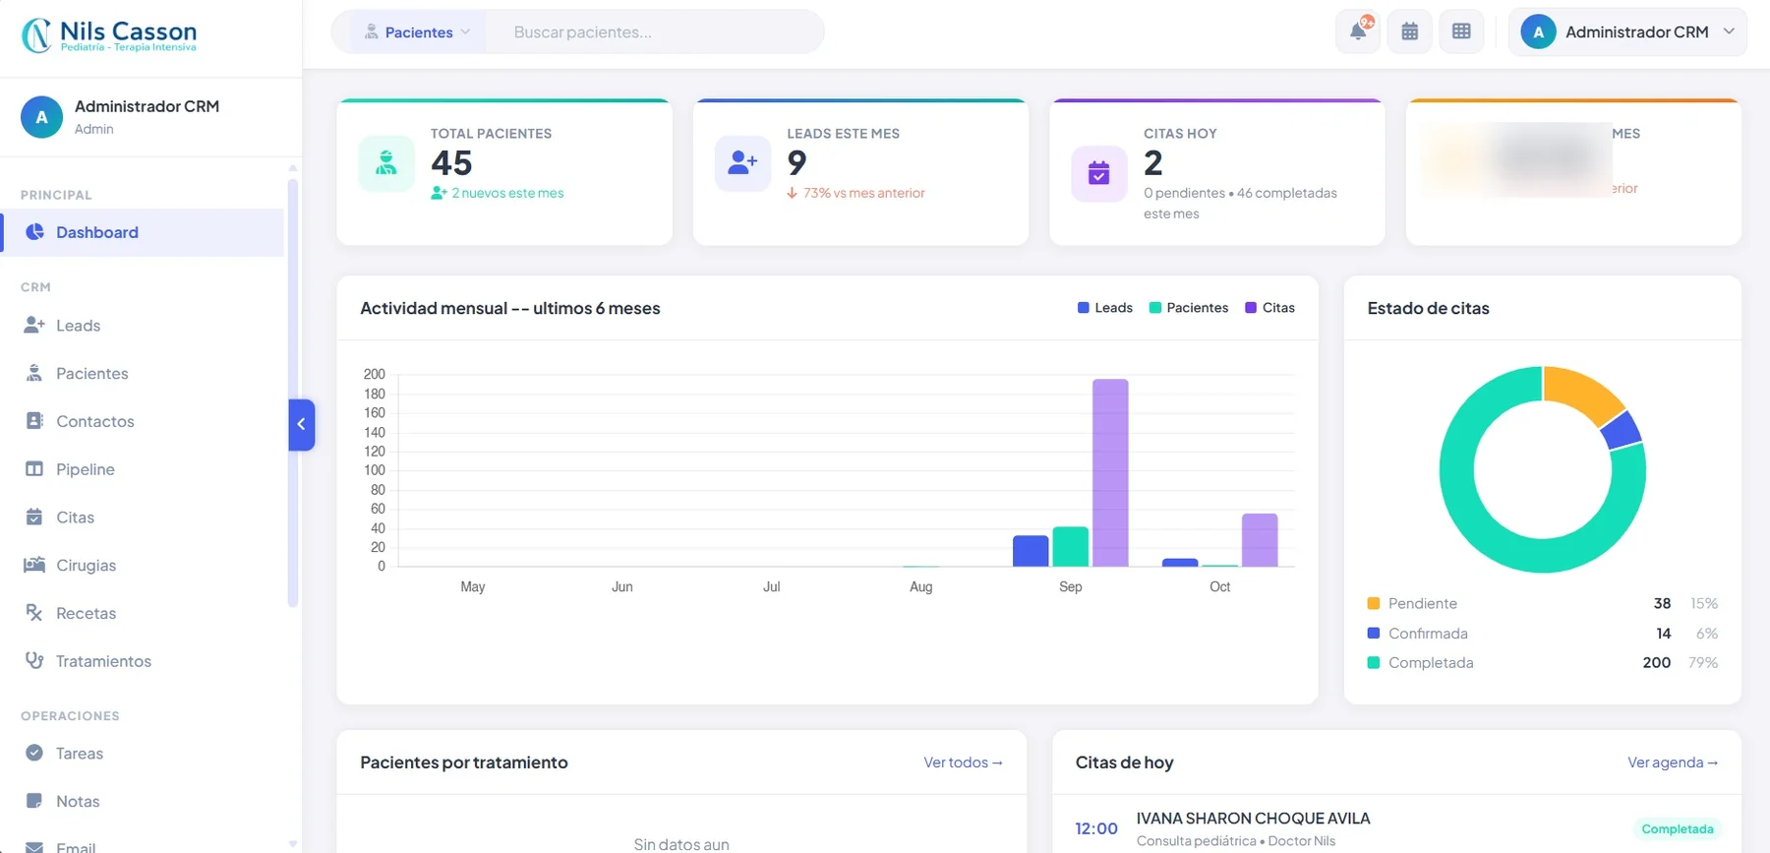Image resolution: width=1770 pixels, height=853 pixels.
Task: Expand the Administrador CRM account menu
Action: pos(1627,32)
